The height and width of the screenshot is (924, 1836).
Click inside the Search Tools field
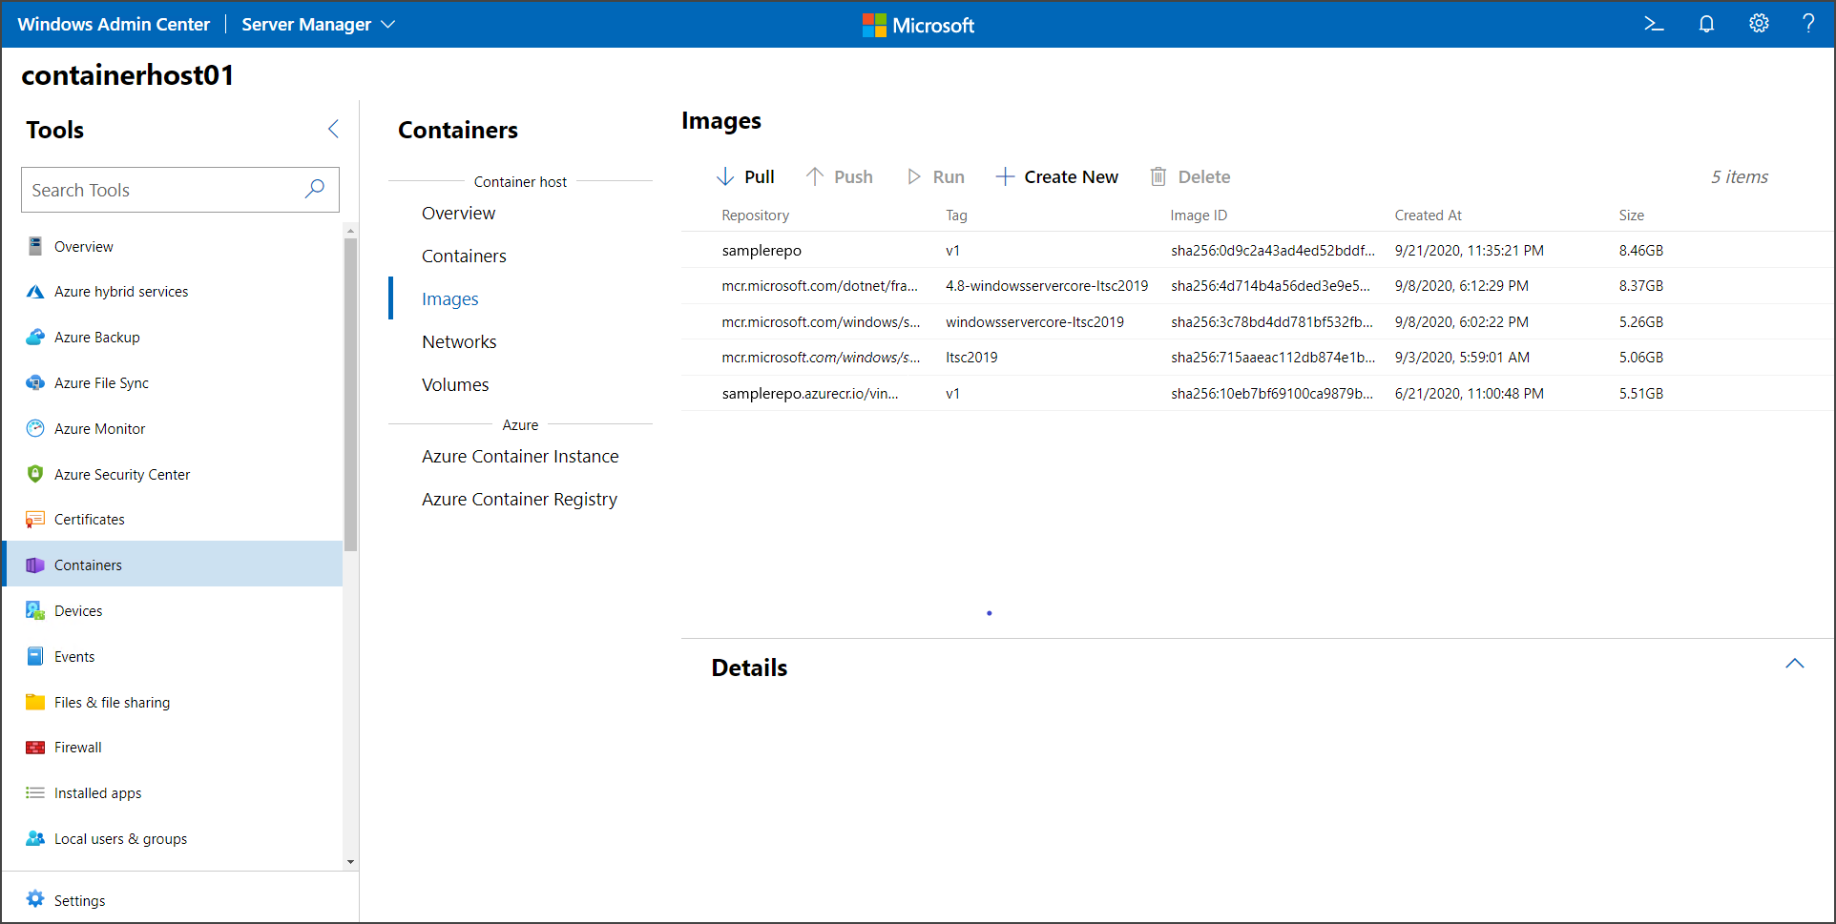pos(162,190)
